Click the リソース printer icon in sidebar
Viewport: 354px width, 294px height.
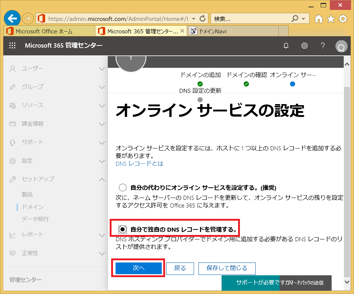point(12,105)
